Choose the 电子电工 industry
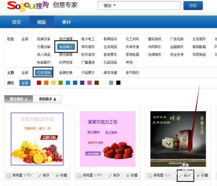 (x=88, y=39)
